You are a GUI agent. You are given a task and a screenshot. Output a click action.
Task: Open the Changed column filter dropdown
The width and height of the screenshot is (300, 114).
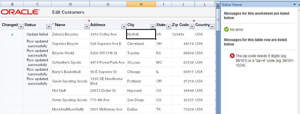[x=21, y=27]
